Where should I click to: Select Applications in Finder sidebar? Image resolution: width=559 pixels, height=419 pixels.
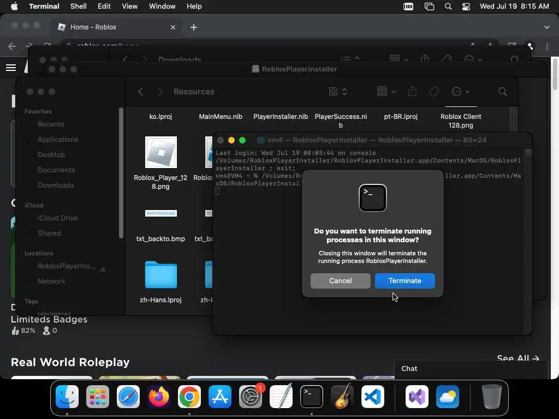[x=58, y=140]
